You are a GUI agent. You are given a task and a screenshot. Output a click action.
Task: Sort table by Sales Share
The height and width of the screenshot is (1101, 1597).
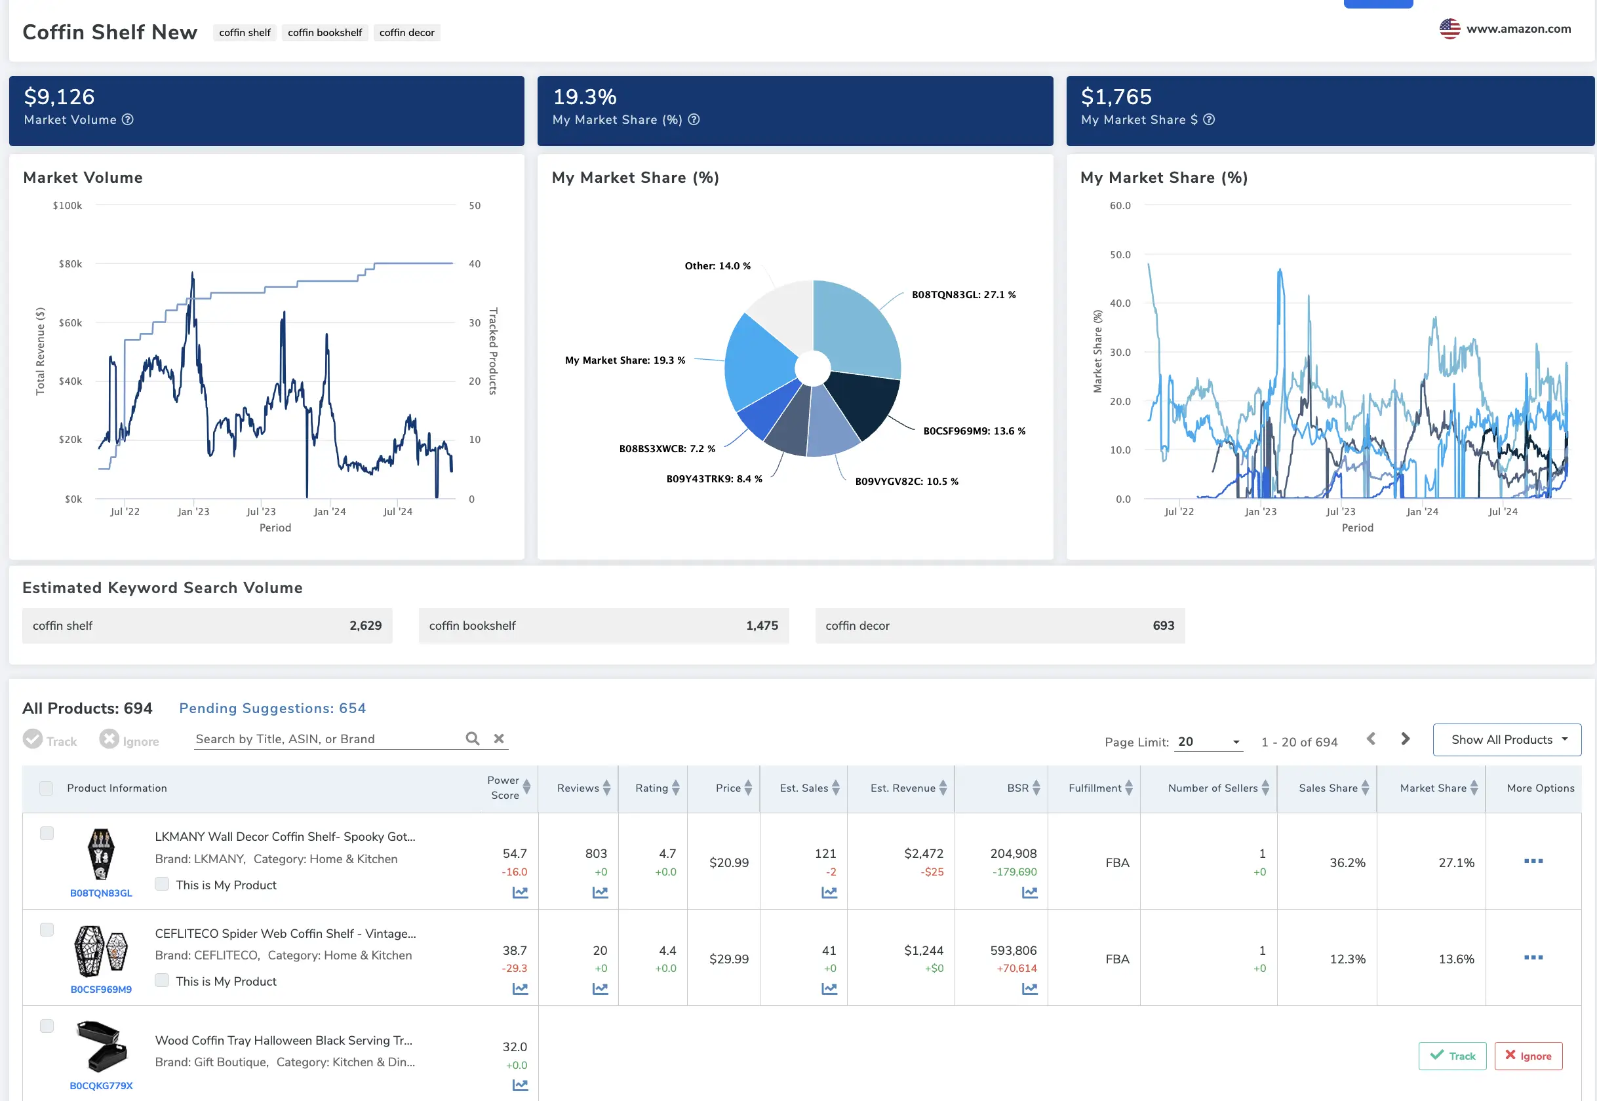pos(1365,788)
